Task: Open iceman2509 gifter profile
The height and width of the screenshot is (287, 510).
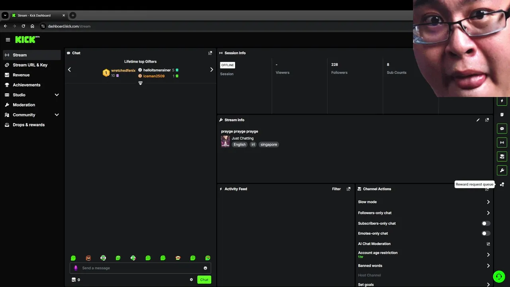Action: point(154,76)
